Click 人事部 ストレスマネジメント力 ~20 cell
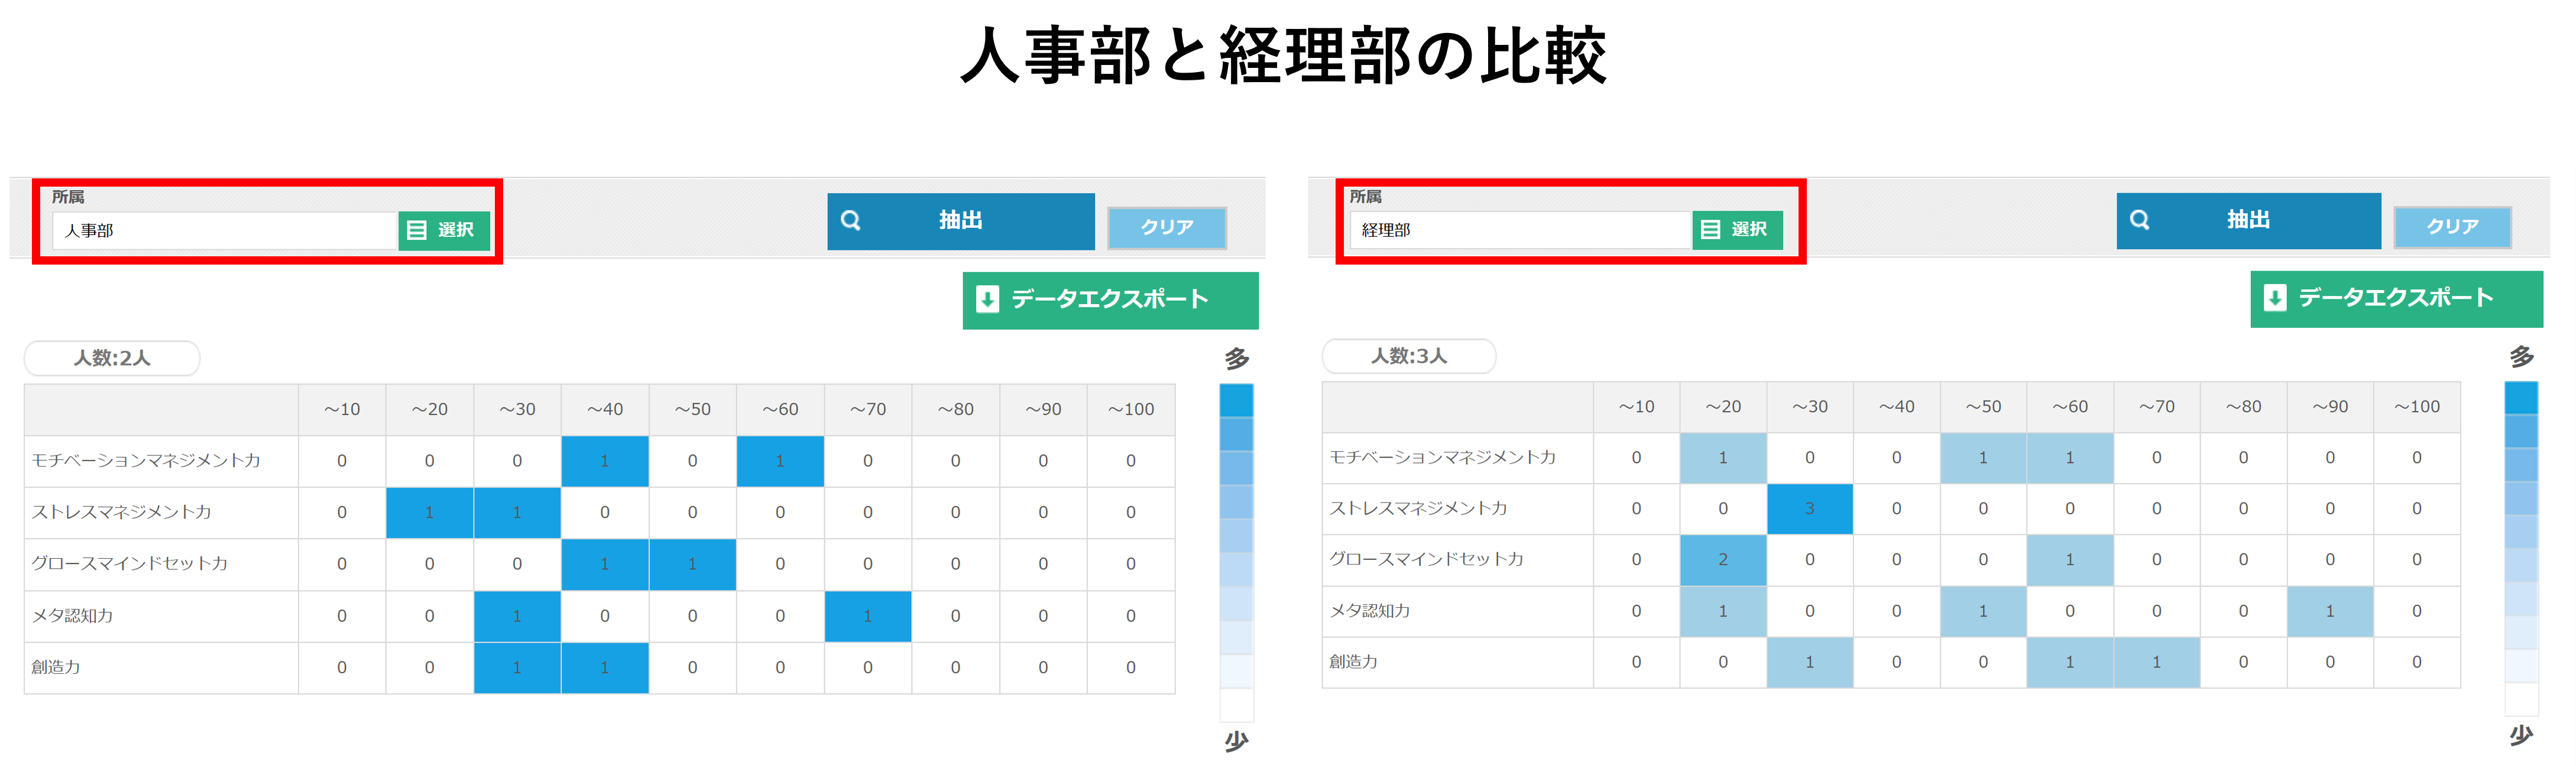Viewport: 2576px width, 766px height. [430, 512]
